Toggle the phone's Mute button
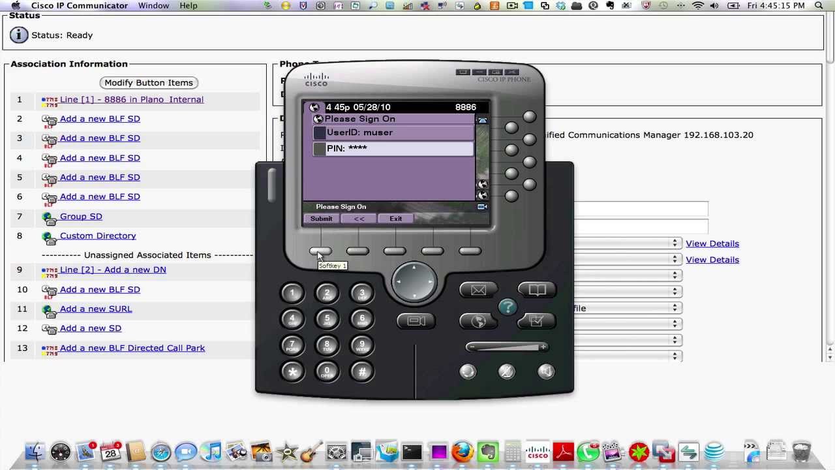This screenshot has width=835, height=470. pyautogui.click(x=507, y=372)
